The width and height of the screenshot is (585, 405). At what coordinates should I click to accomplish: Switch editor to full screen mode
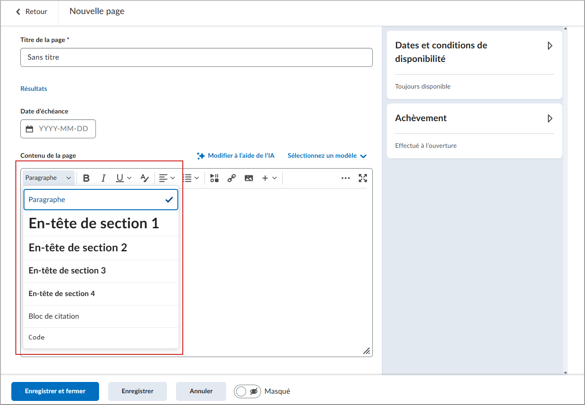(363, 178)
